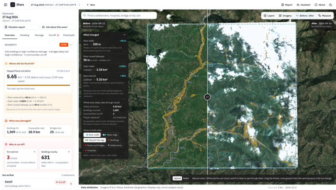Toggle the Water edge overlay chip

coord(110,135)
